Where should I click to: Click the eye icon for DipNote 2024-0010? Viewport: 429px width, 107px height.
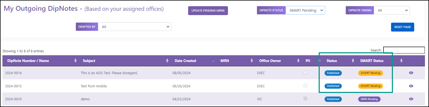[411, 99]
